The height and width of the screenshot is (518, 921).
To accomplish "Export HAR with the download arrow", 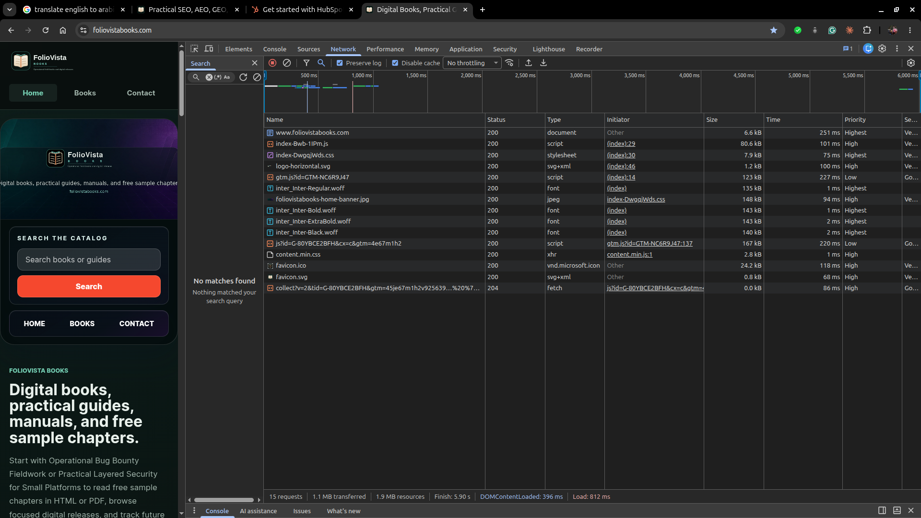I will [543, 63].
